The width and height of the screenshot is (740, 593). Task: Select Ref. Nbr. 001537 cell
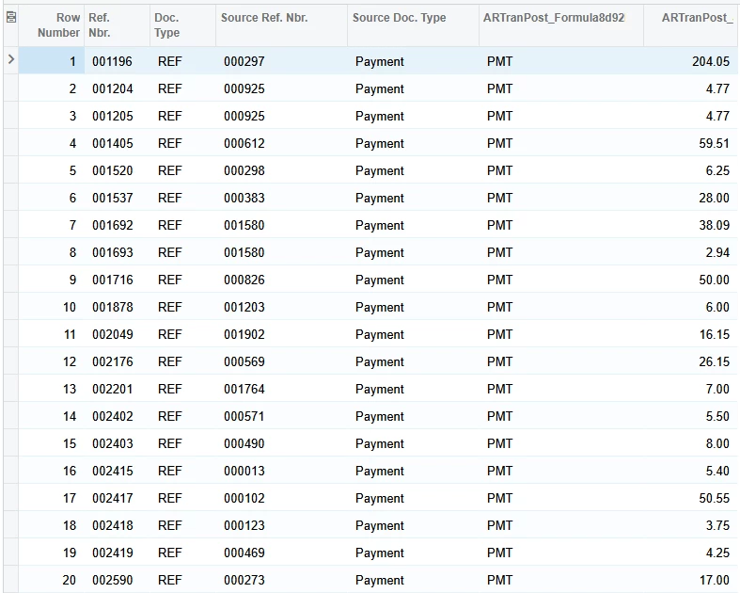pos(117,198)
